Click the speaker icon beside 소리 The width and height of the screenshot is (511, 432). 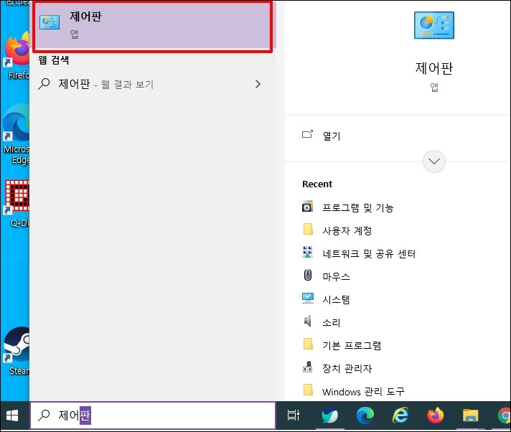point(308,321)
